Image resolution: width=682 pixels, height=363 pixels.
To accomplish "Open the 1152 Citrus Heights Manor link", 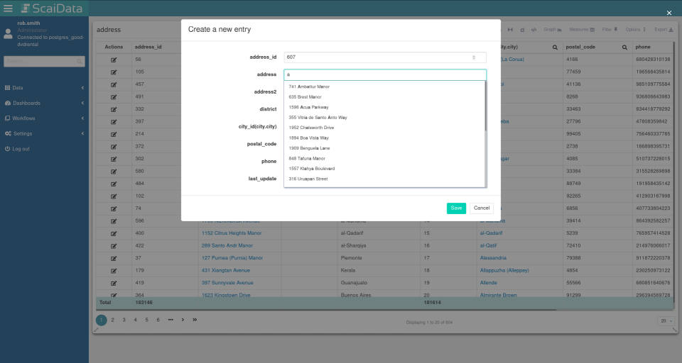I will pos(232,233).
